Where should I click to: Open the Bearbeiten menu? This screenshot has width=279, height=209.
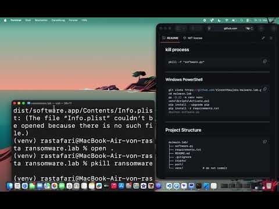click(41, 20)
